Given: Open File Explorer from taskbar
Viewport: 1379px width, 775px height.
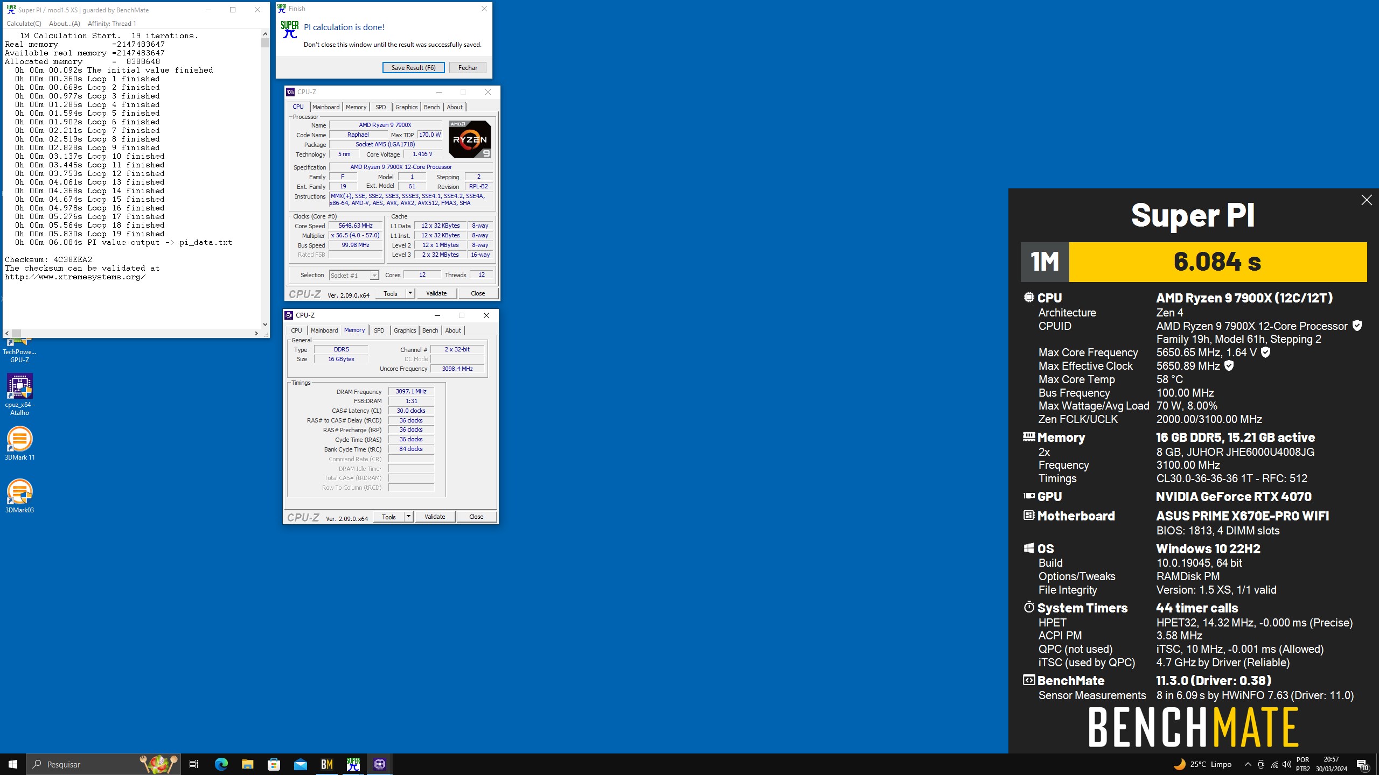Looking at the screenshot, I should tap(247, 764).
